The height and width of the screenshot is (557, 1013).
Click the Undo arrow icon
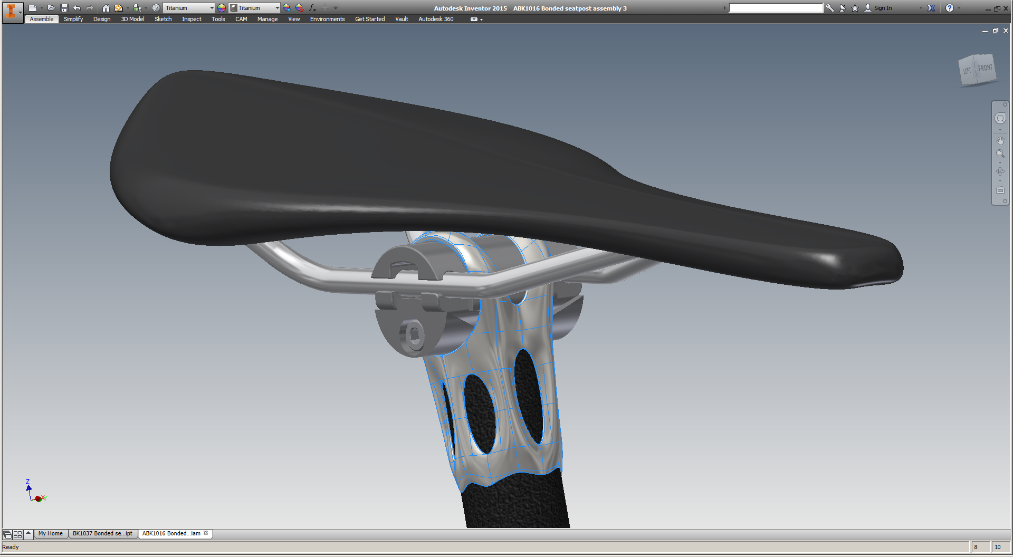pos(77,8)
